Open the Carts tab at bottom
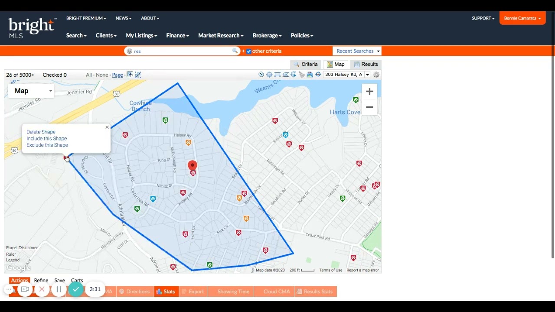 click(77, 280)
